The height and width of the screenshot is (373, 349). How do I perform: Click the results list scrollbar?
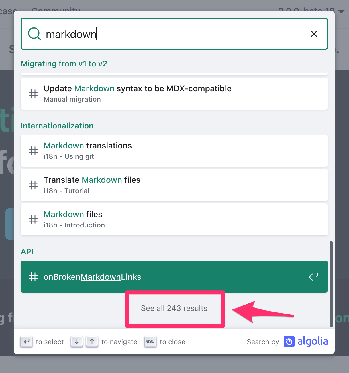click(331, 283)
